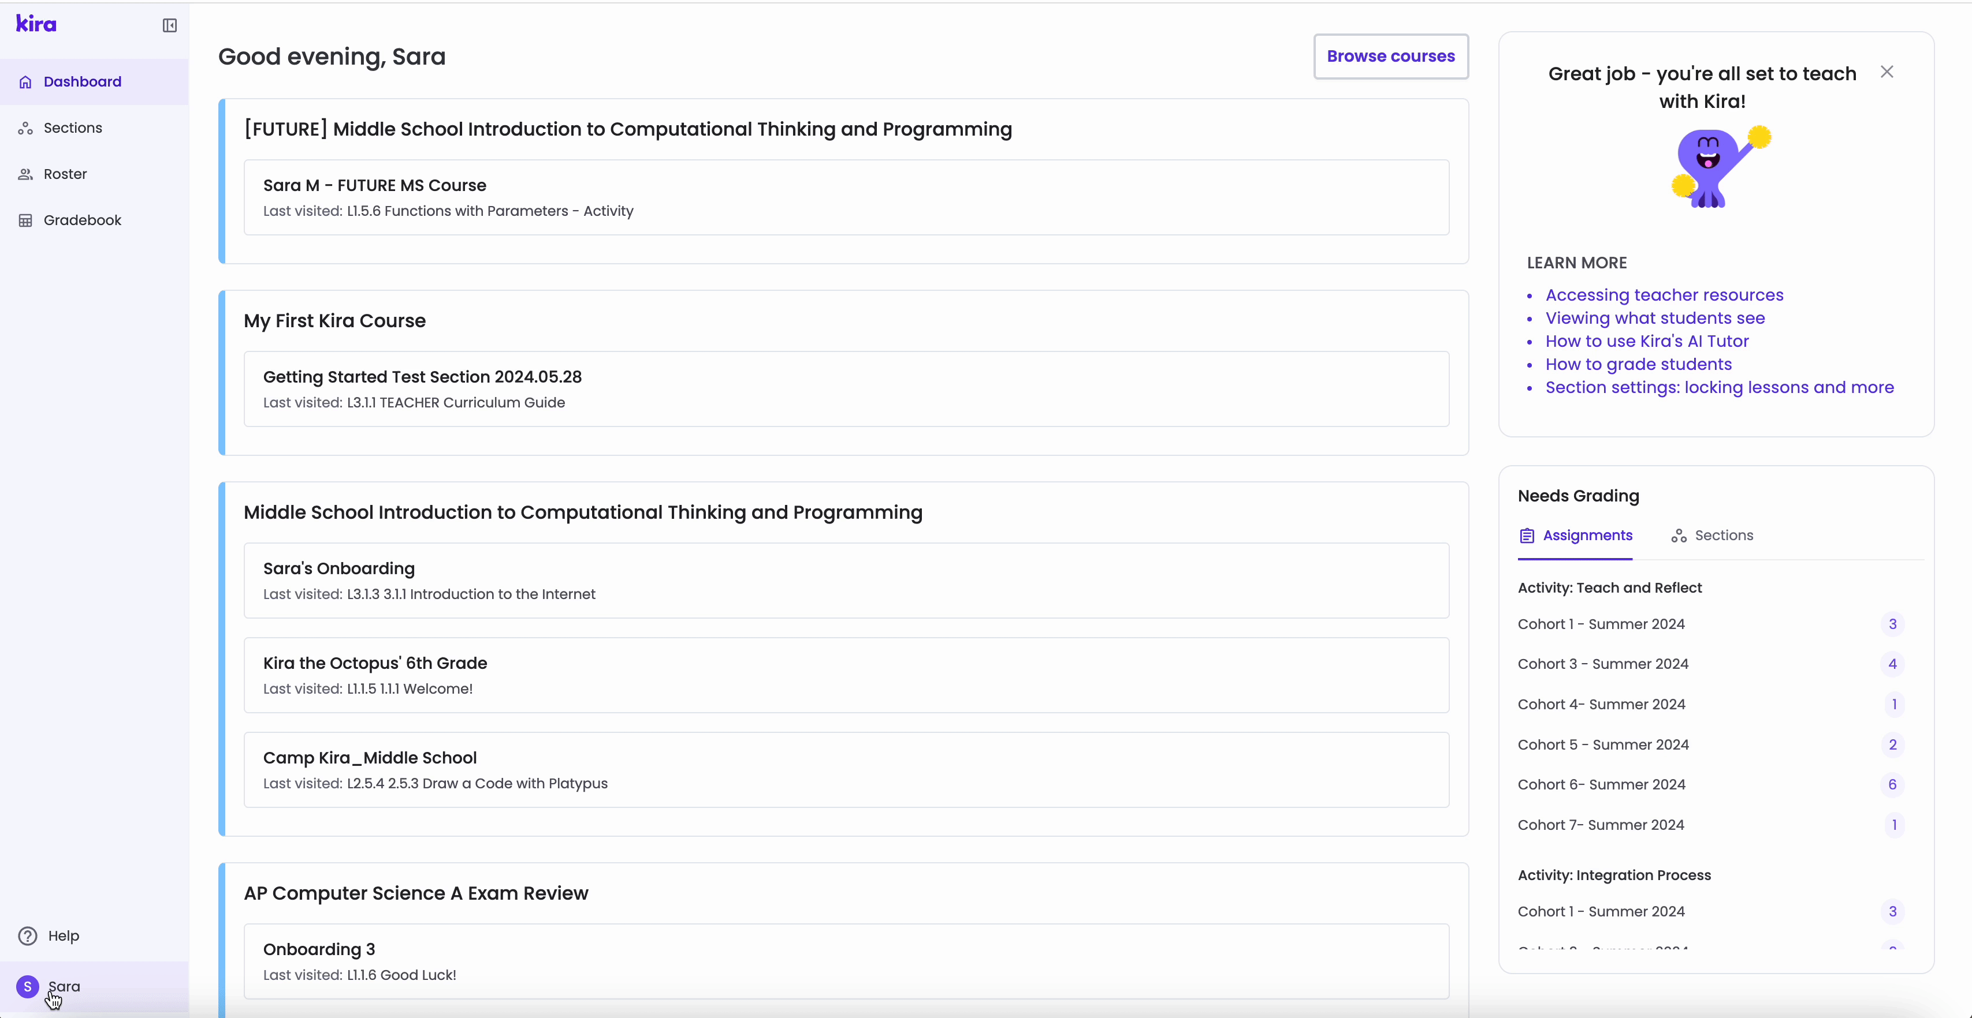Click the Kira logo icon top-left

pyautogui.click(x=35, y=23)
